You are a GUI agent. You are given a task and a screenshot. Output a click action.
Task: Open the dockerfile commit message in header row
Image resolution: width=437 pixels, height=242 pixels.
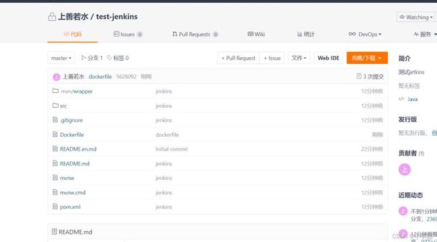(100, 77)
